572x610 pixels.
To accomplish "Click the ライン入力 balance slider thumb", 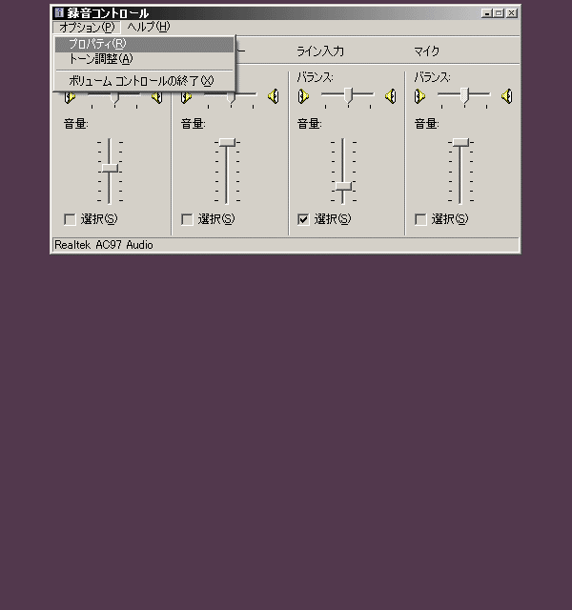I will (349, 93).
